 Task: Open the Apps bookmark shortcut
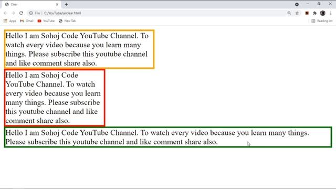9,21
